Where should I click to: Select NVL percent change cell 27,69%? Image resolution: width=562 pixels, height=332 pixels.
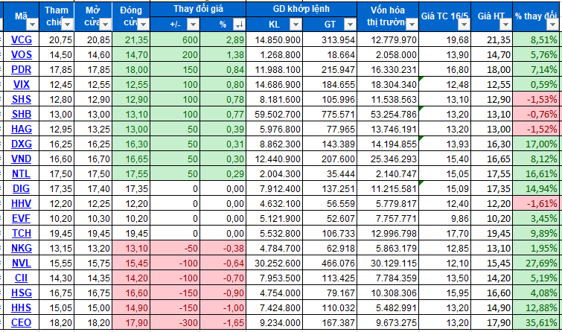coord(536,264)
